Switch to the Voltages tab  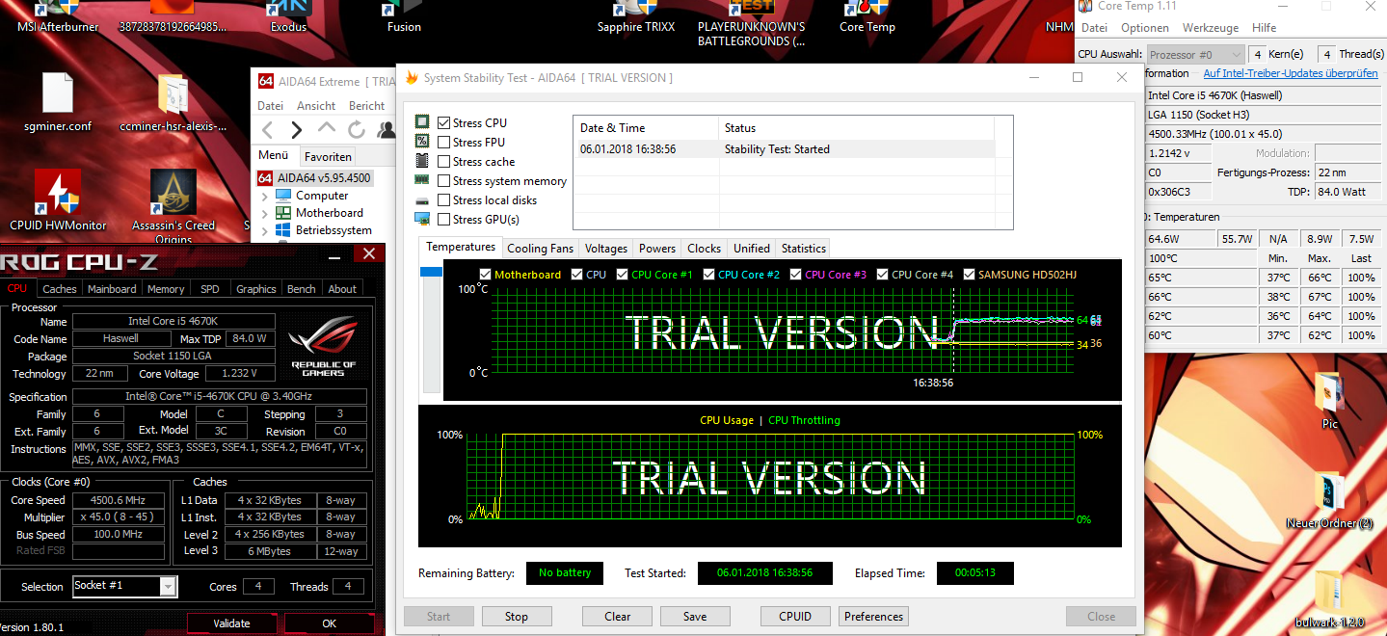coord(606,248)
